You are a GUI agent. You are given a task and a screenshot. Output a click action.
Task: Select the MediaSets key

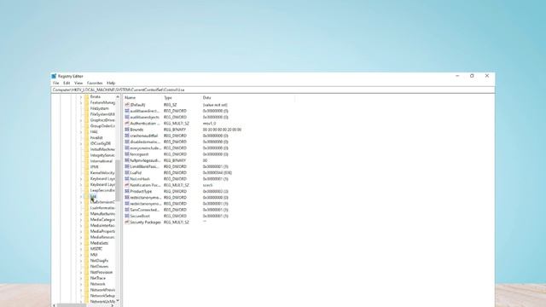[x=99, y=243]
